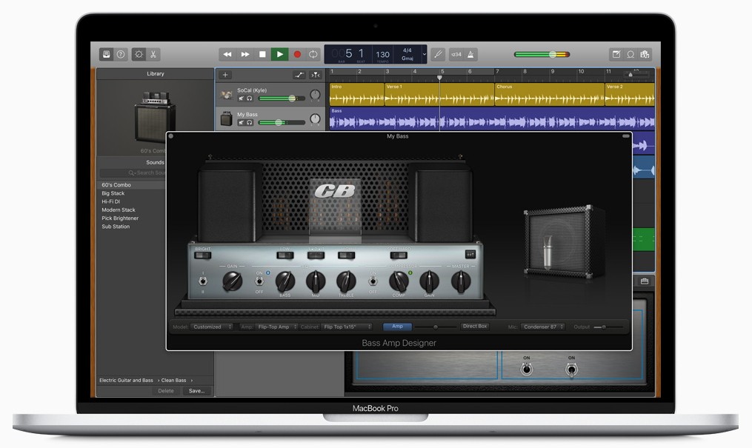
Task: Toggle the Library panel button
Action: point(107,54)
